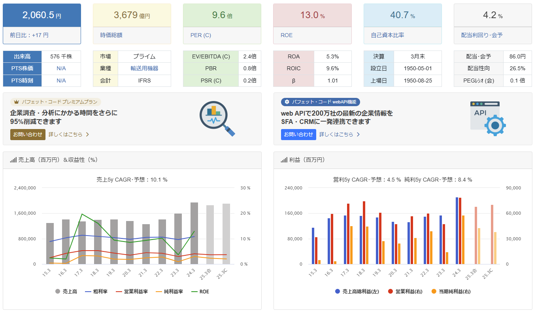534x311 pixels.
Task: Click the PSR (C) label cell
Action: coord(211,81)
